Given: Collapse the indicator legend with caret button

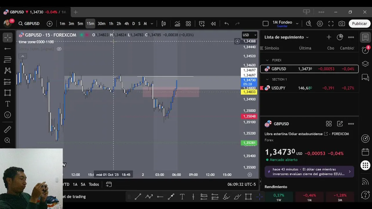Looking at the screenshot, I should coord(23,56).
